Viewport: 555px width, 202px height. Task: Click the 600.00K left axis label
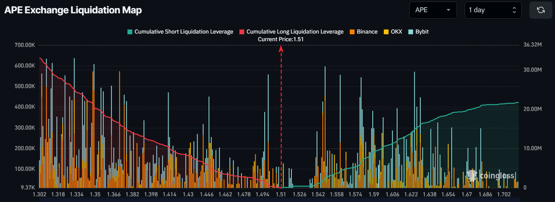24,66
